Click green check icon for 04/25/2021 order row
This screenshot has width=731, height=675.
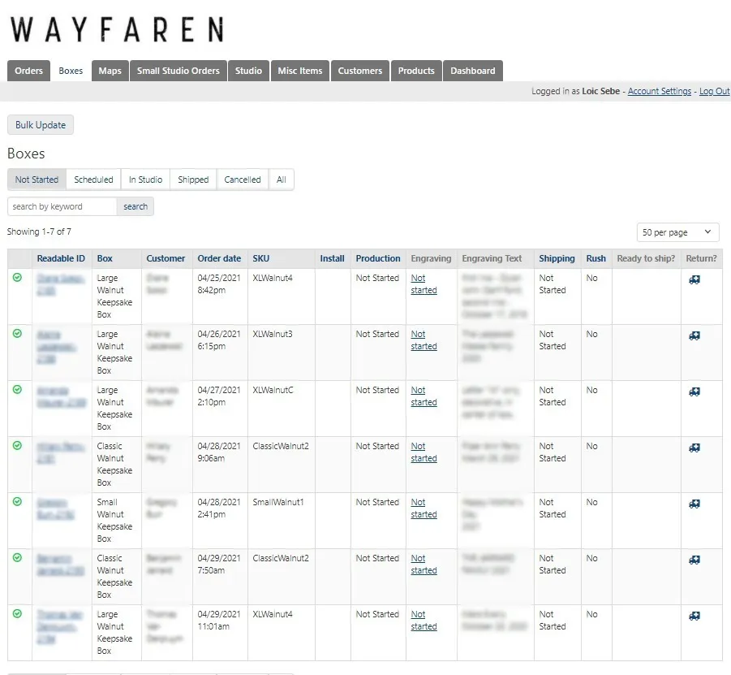point(17,278)
